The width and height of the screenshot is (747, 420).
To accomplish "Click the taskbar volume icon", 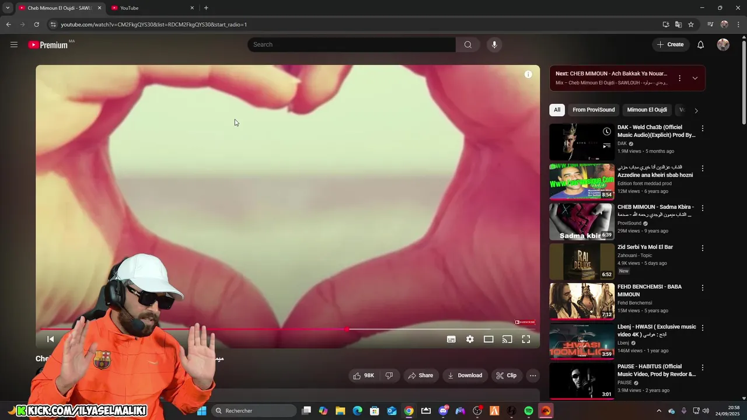I will click(706, 411).
